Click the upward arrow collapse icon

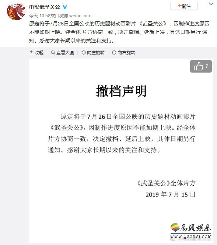coord(31,52)
